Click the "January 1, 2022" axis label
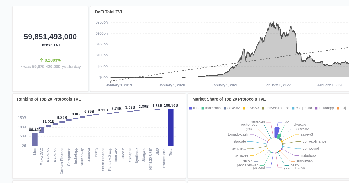 [x=277, y=85]
